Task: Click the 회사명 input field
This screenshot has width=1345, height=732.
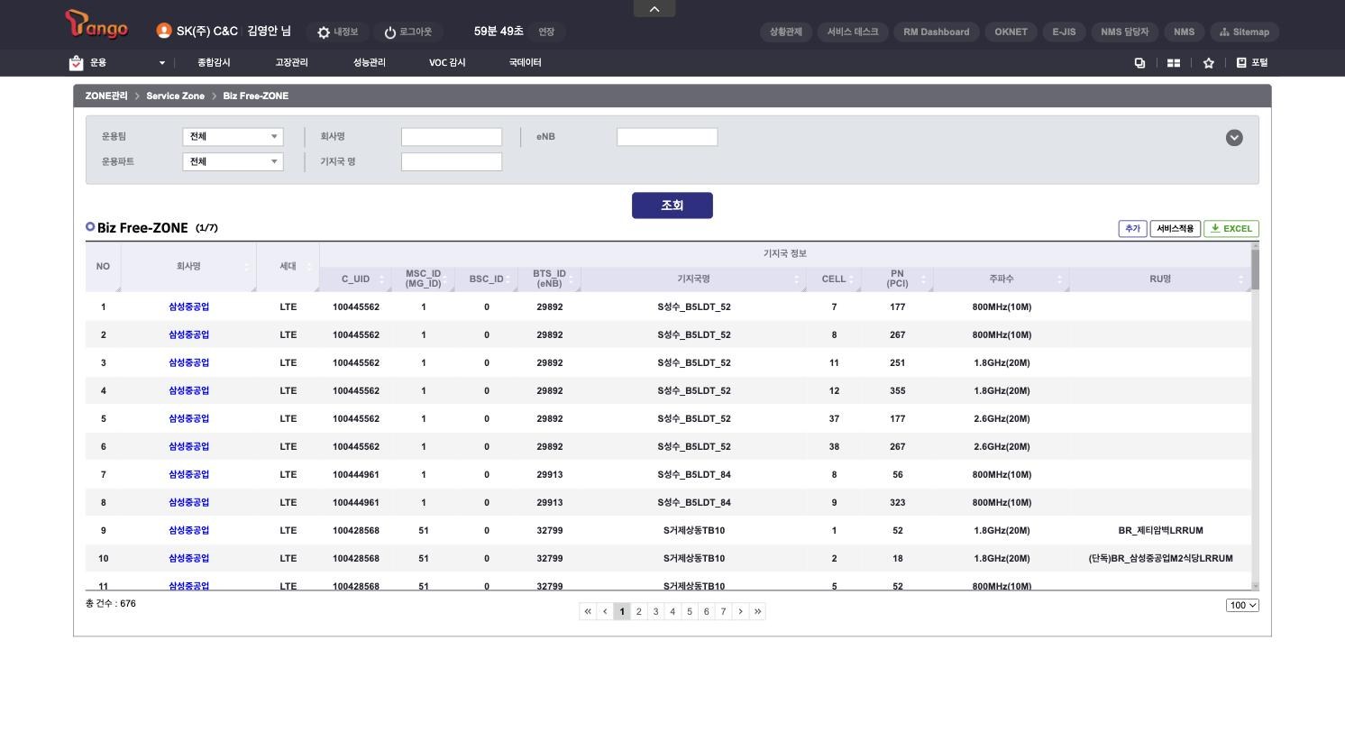Action: (452, 137)
